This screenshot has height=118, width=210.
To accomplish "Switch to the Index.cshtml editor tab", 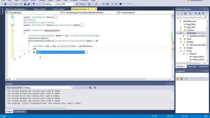I will click(59, 9).
